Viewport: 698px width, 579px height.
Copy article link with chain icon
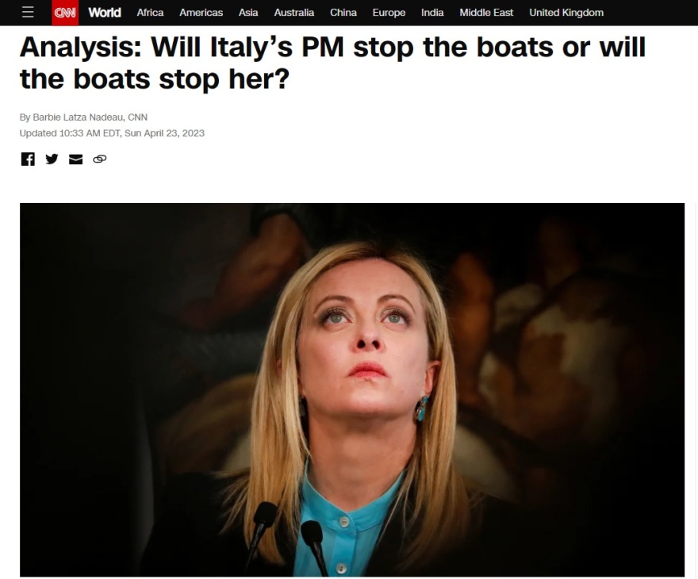pyautogui.click(x=100, y=159)
